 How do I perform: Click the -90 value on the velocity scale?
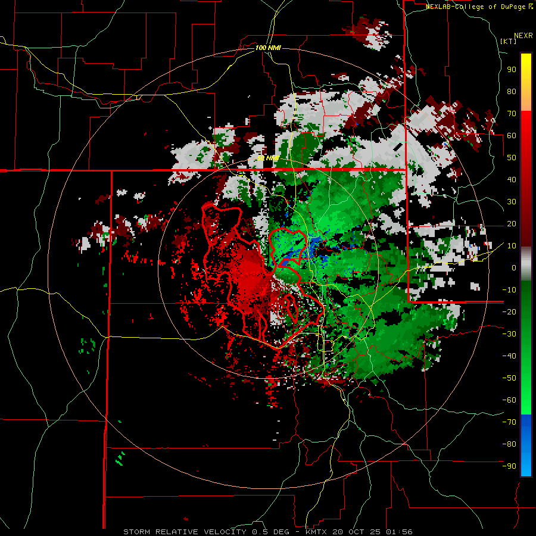click(x=509, y=466)
